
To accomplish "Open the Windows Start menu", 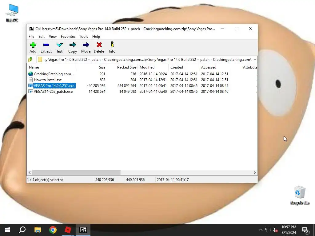I will pyautogui.click(x=7, y=230).
